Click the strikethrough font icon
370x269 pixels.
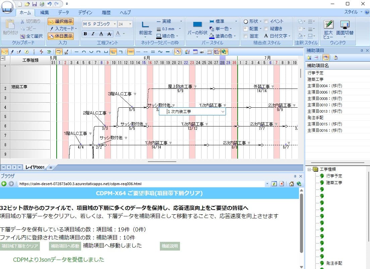[x=109, y=34]
